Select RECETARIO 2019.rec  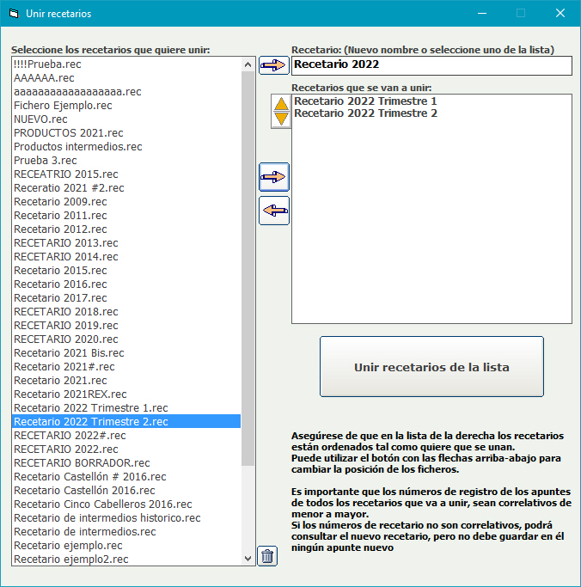point(126,326)
